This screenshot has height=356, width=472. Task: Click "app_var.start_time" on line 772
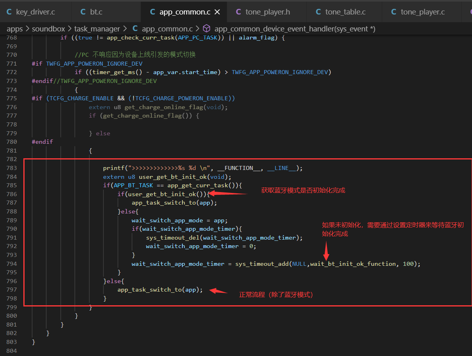point(185,72)
